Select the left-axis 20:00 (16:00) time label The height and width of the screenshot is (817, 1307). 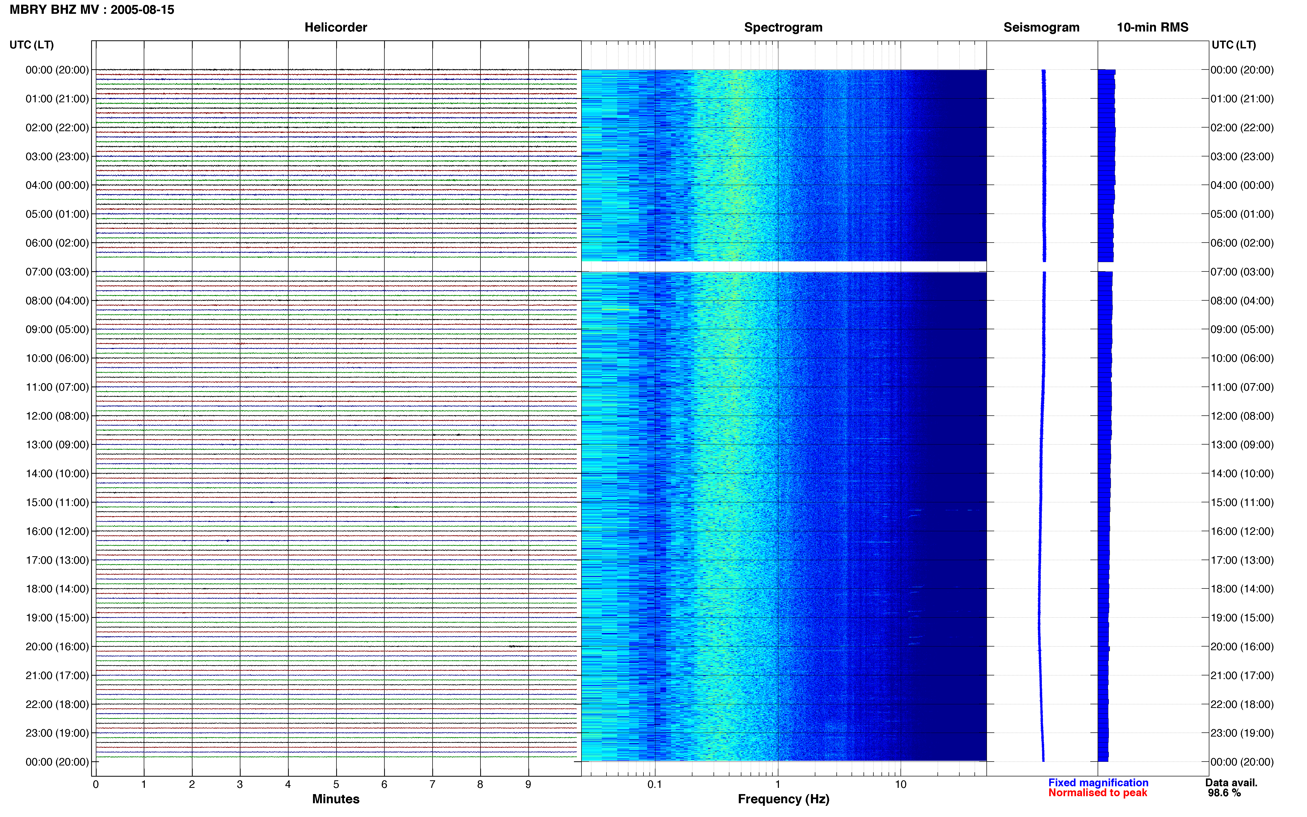point(57,647)
